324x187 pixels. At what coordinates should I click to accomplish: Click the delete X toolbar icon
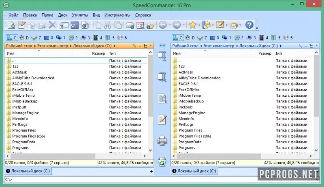click(52, 25)
